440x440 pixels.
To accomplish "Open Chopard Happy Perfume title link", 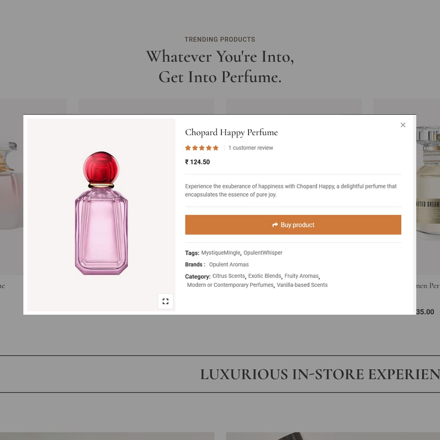I will [x=231, y=132].
